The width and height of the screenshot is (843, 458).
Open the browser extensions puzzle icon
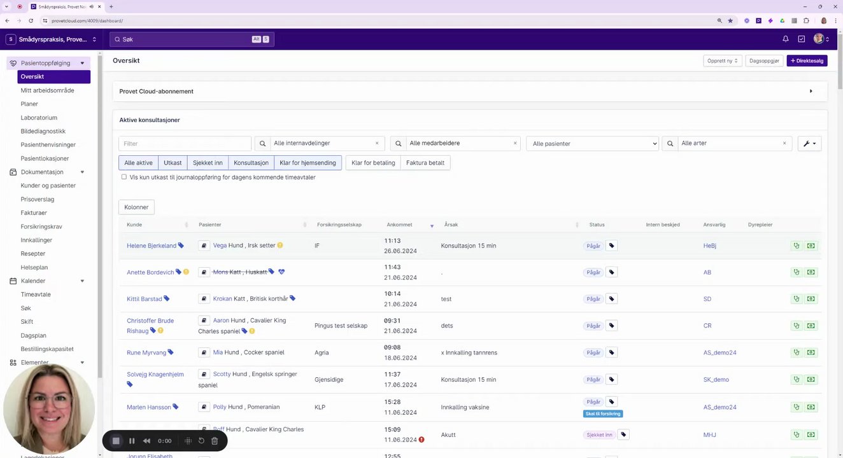(x=805, y=20)
